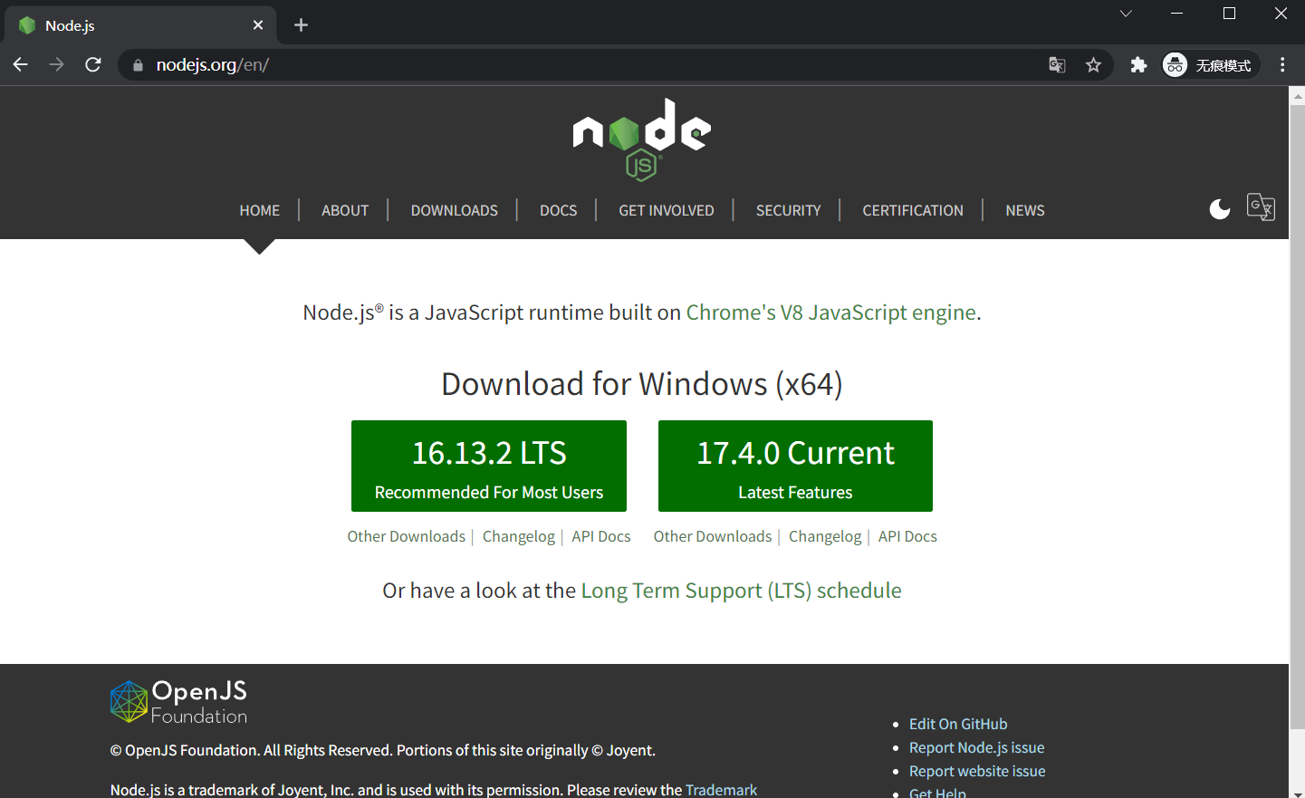
Task: Click Report website issue link
Action: (977, 771)
